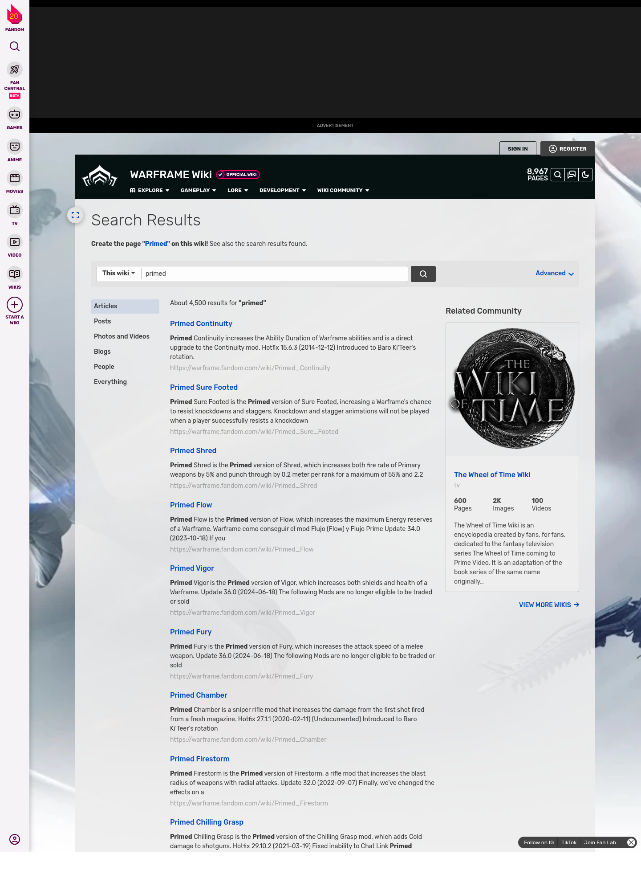The height and width of the screenshot is (891, 641).
Task: Open the user profile icon at sidebar bottom
Action: [15, 839]
